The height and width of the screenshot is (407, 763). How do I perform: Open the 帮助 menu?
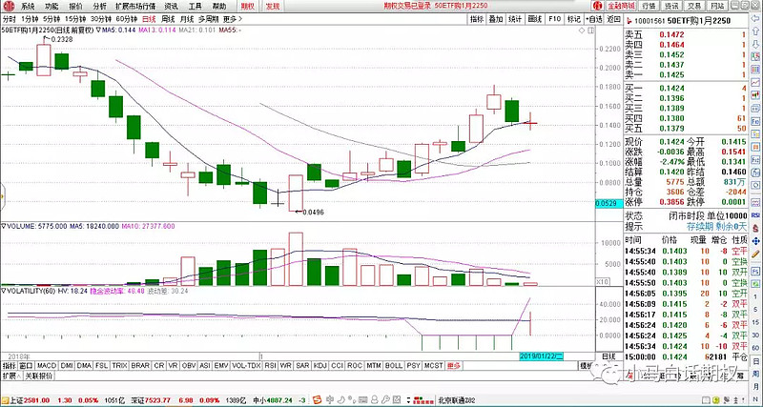tap(219, 7)
